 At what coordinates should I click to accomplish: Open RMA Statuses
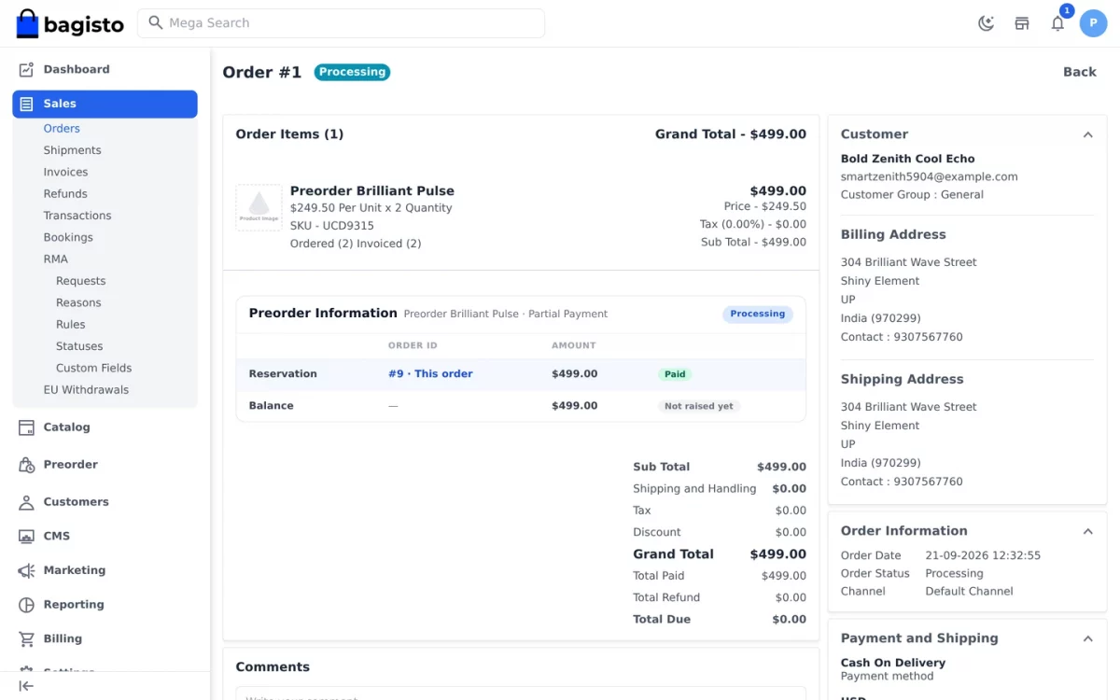tap(79, 346)
